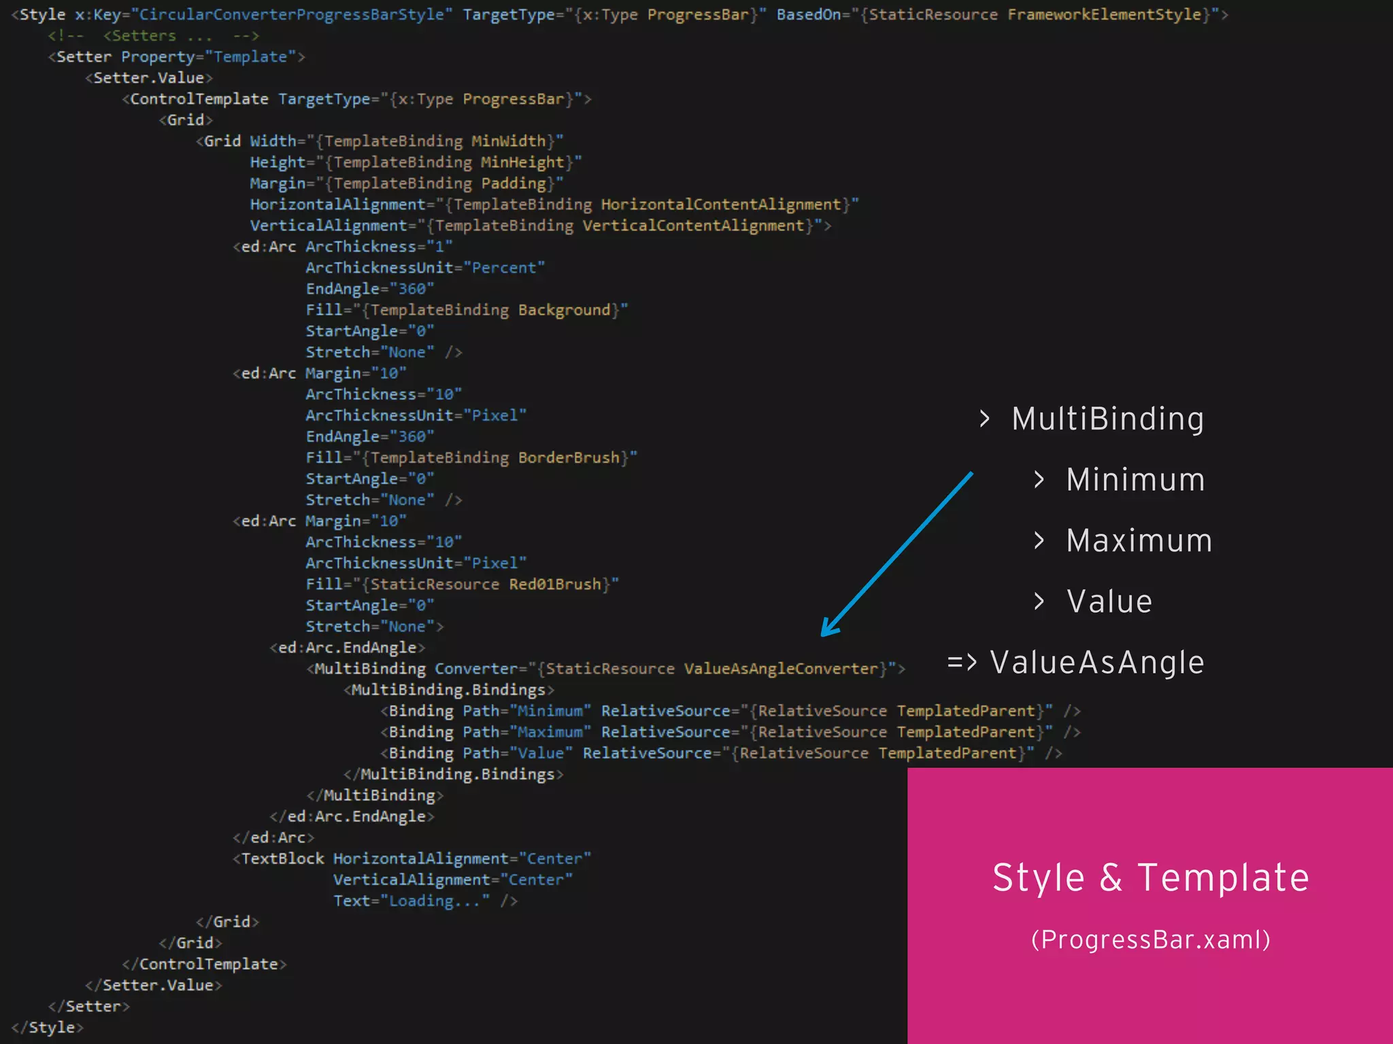
Task: Select the Binding Path="Value" code line
Action: click(721, 753)
